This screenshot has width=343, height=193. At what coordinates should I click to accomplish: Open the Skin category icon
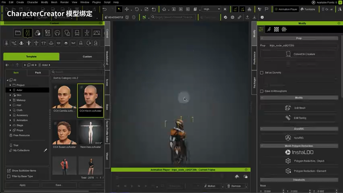(38, 33)
